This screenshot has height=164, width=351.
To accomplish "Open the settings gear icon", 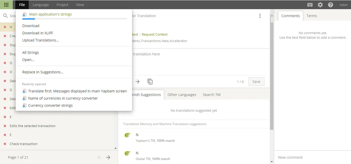I will pos(320,5).
